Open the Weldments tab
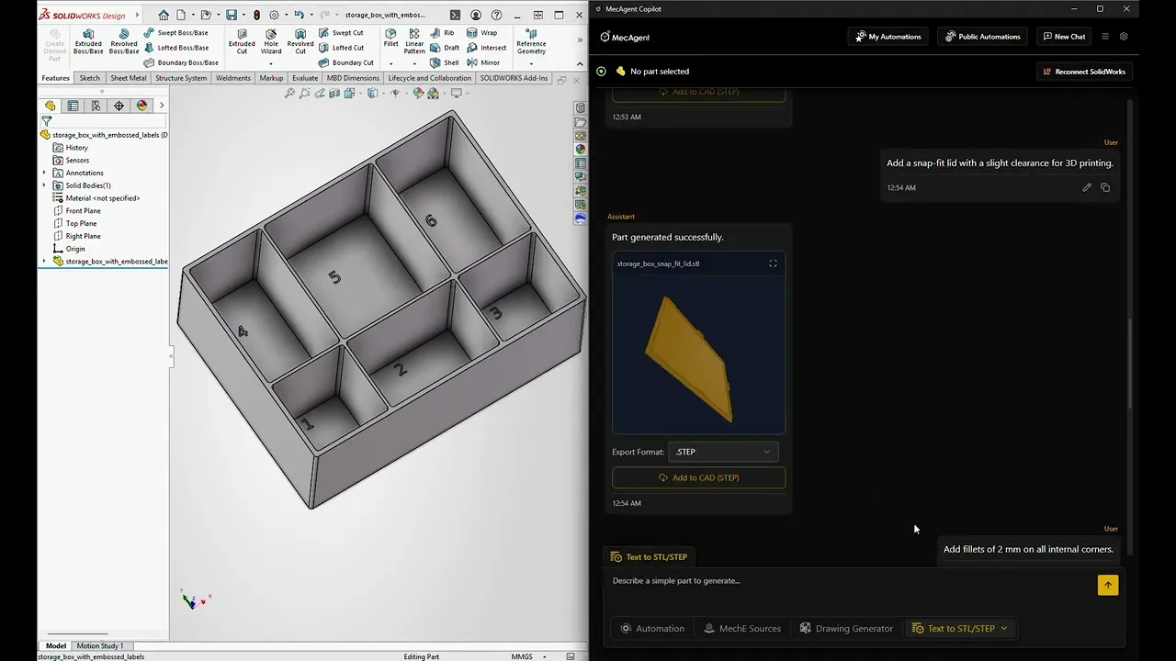Screen dimensions: 1176x661 pos(233,78)
